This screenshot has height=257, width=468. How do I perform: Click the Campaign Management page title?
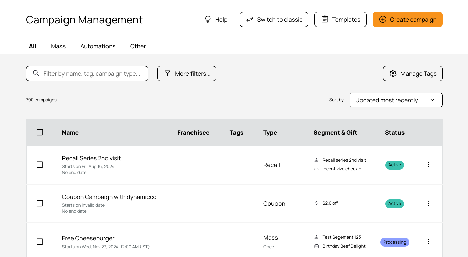84,20
